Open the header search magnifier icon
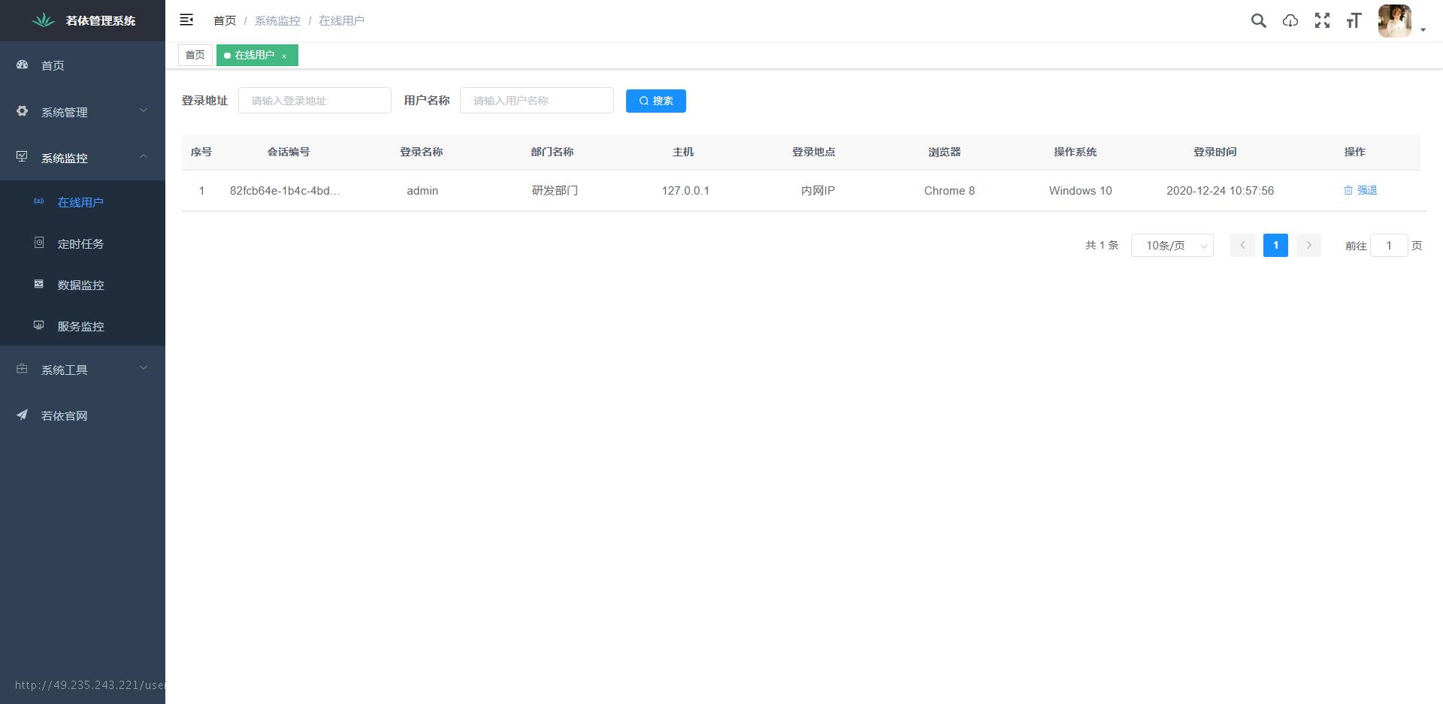 [x=1258, y=21]
